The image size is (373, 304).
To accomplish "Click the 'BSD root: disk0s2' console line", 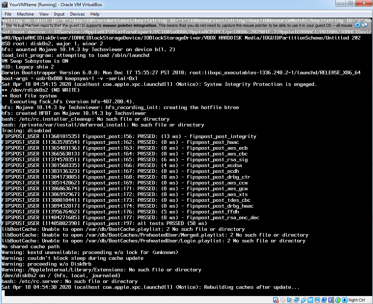I will click(x=52, y=43).
